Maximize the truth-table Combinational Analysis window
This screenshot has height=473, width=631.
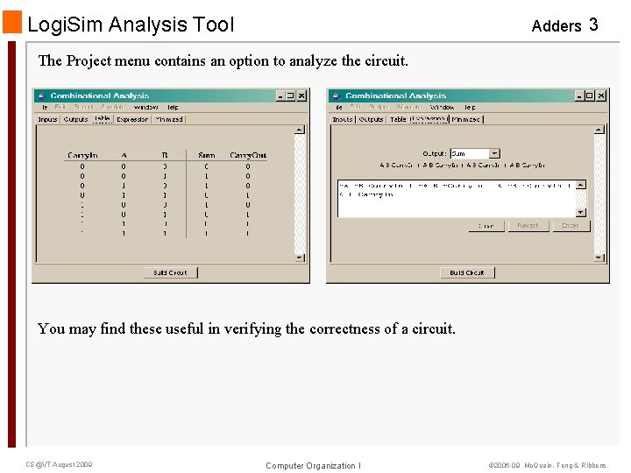291,95
